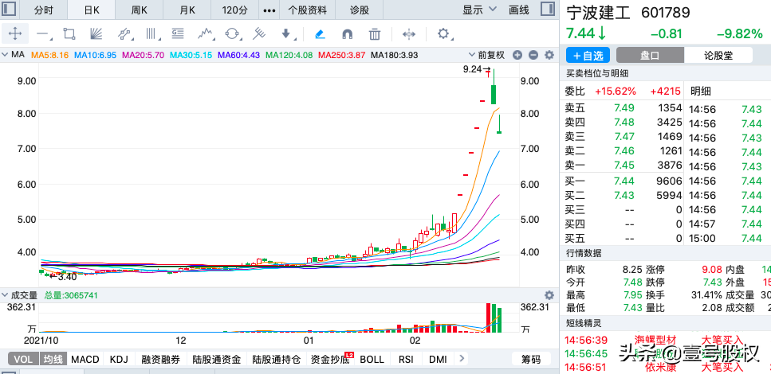
Task: Delete drawings with the trash icon
Action: [375, 34]
